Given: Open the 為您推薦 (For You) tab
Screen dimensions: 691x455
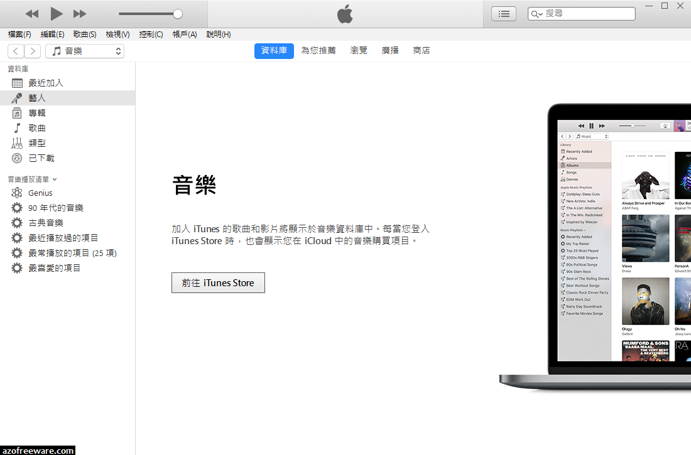Looking at the screenshot, I should coord(318,50).
